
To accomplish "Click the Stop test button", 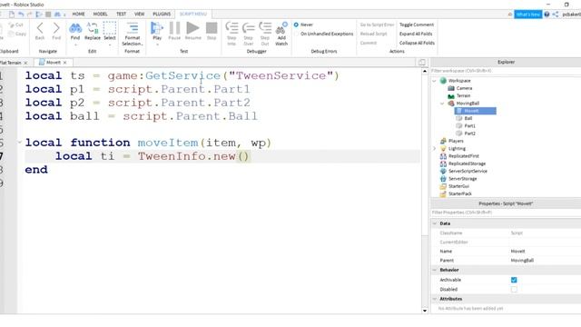I will [x=212, y=31].
